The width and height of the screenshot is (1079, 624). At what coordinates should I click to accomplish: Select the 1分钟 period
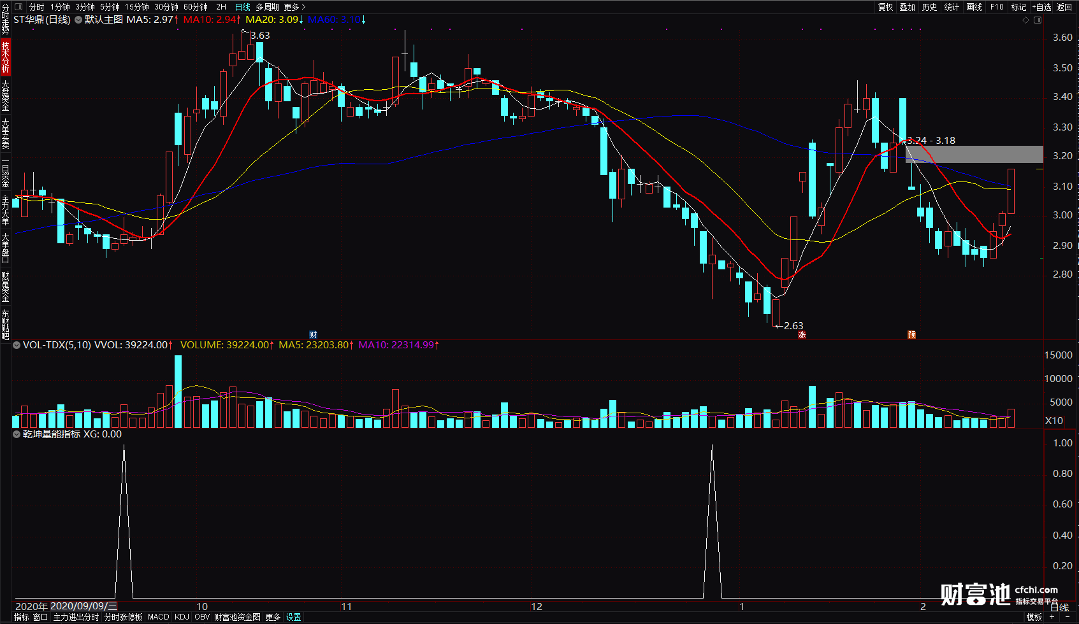pos(60,7)
